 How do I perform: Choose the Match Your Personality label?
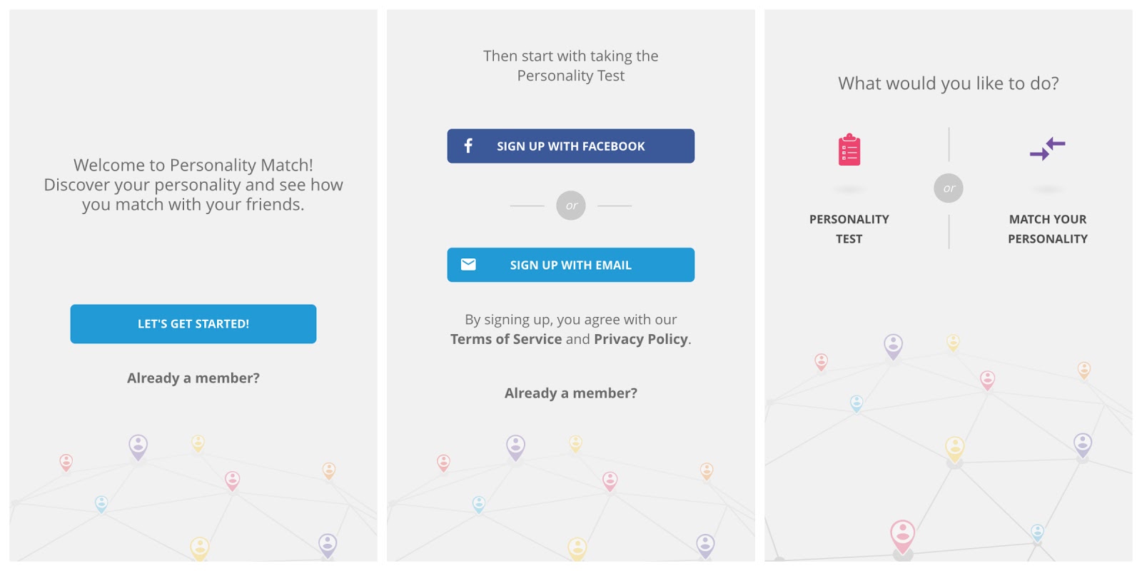coord(1047,229)
